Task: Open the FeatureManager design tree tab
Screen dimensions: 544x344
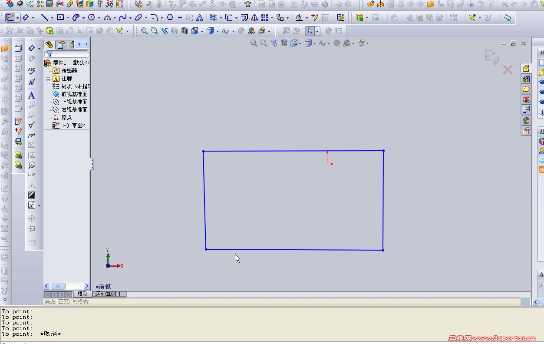Action: point(49,44)
